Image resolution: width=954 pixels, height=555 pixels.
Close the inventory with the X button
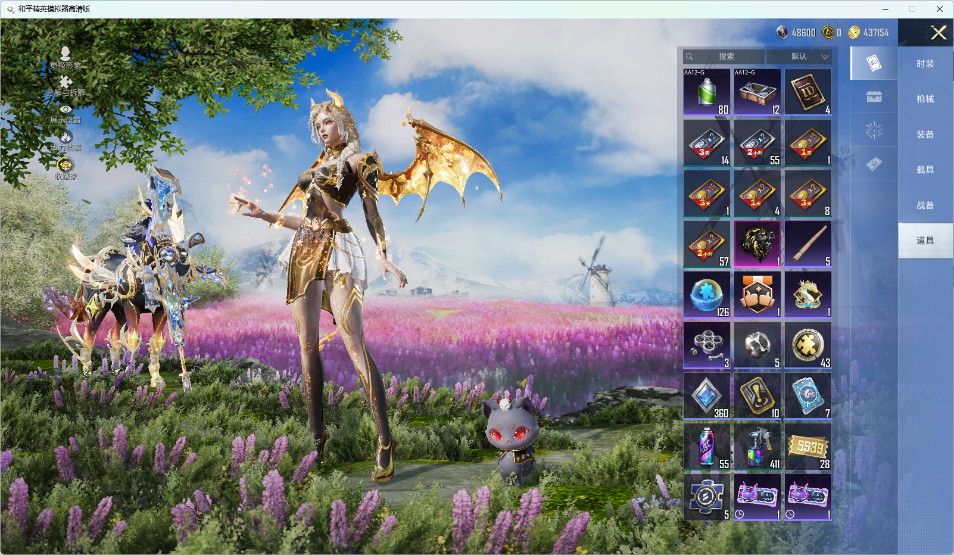click(x=939, y=33)
